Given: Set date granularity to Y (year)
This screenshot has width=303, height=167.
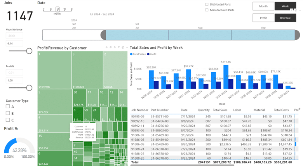Looking at the screenshot, I should [44, 9].
